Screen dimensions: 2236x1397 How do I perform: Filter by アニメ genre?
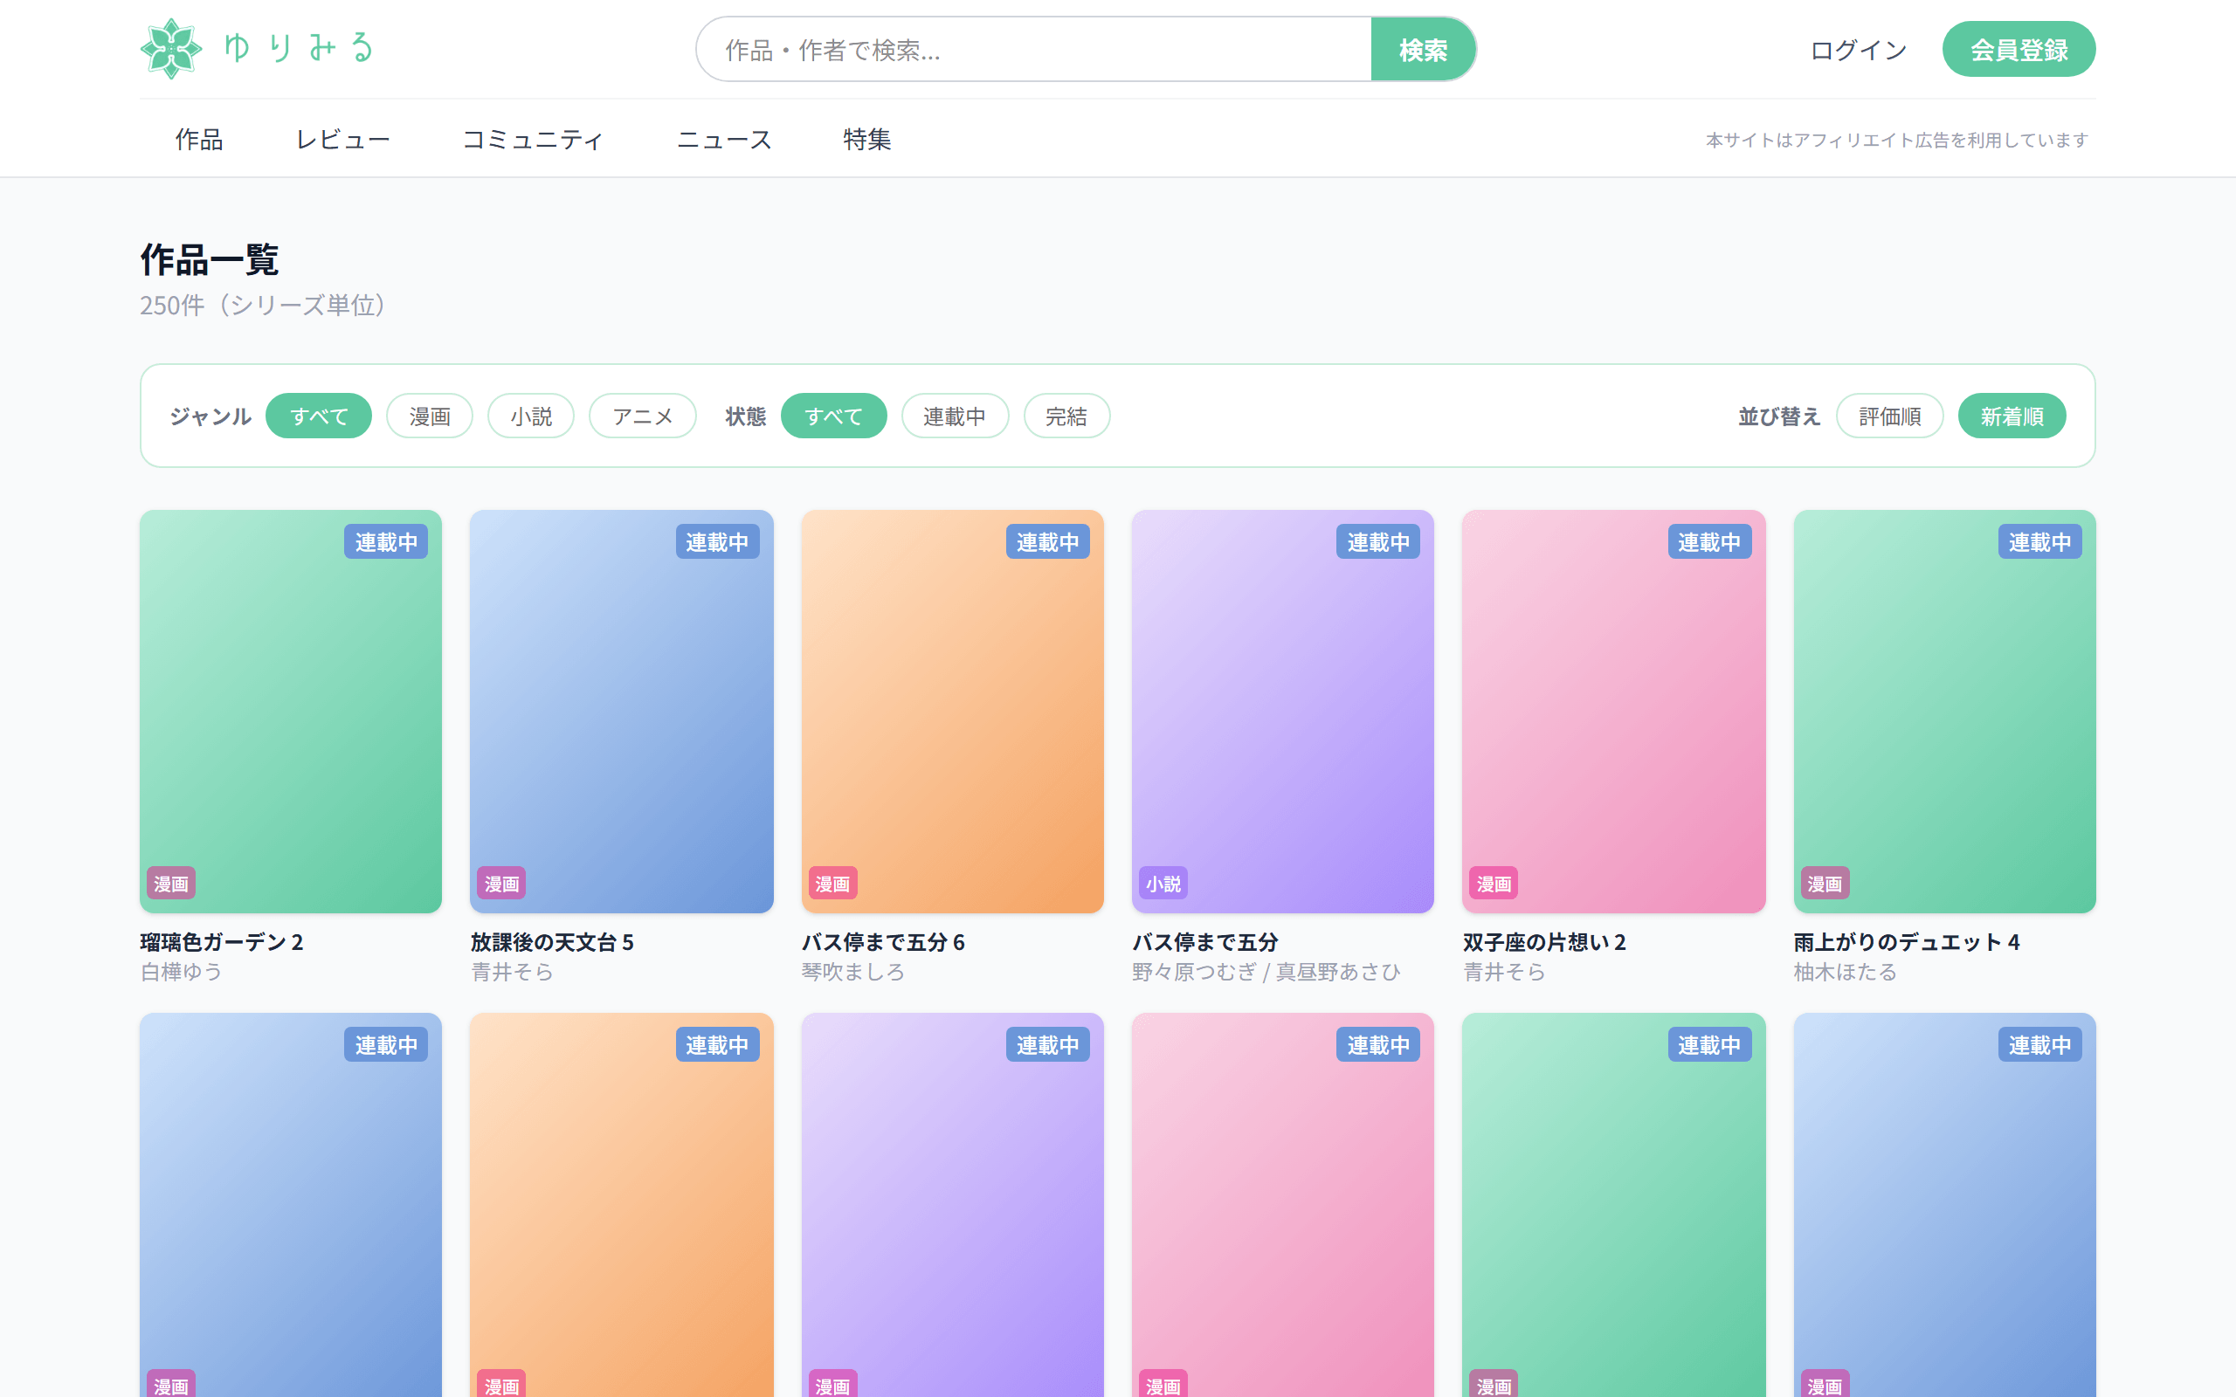[643, 416]
